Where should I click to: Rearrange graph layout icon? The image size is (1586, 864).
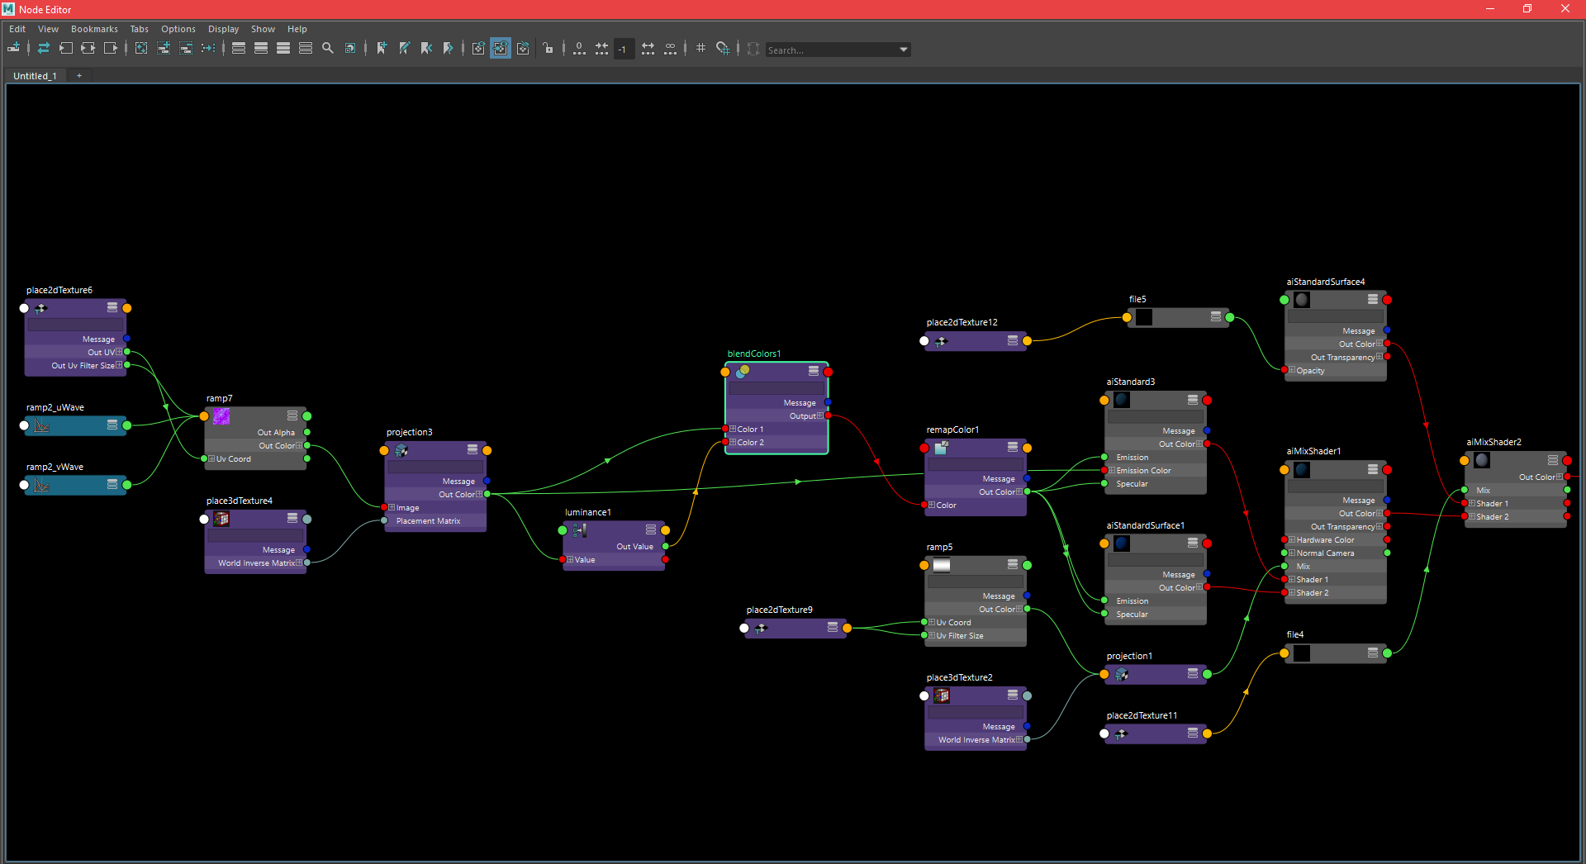click(x=208, y=48)
